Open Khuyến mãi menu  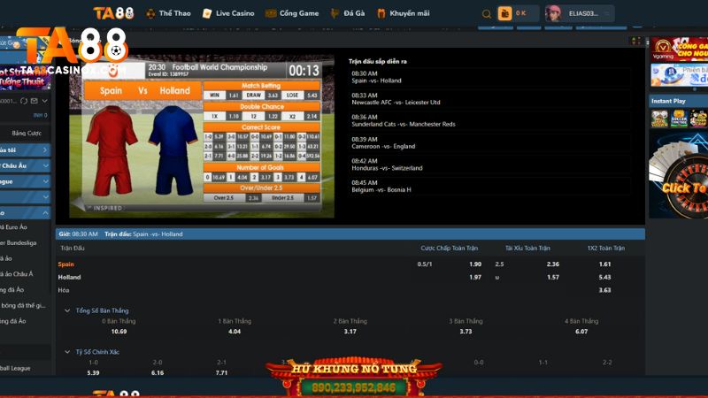pyautogui.click(x=404, y=13)
